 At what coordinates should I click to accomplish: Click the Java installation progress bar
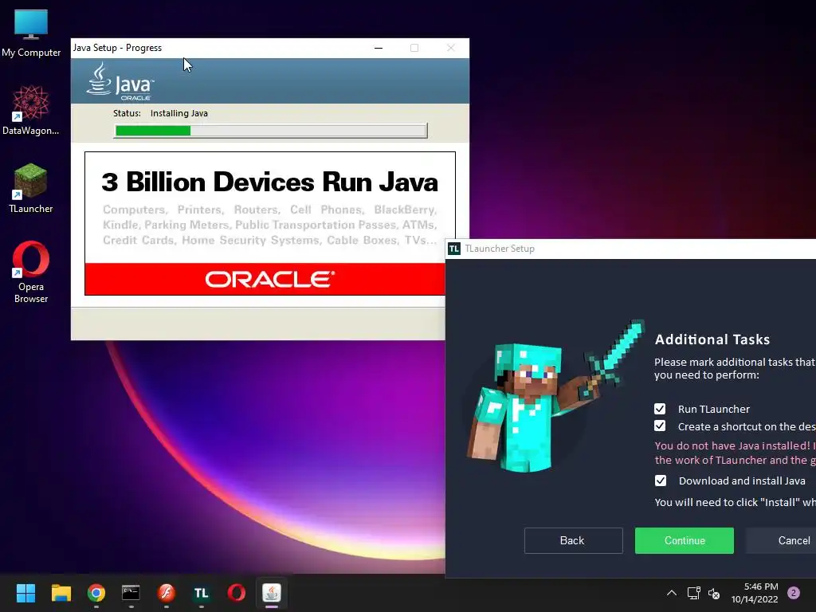(271, 131)
